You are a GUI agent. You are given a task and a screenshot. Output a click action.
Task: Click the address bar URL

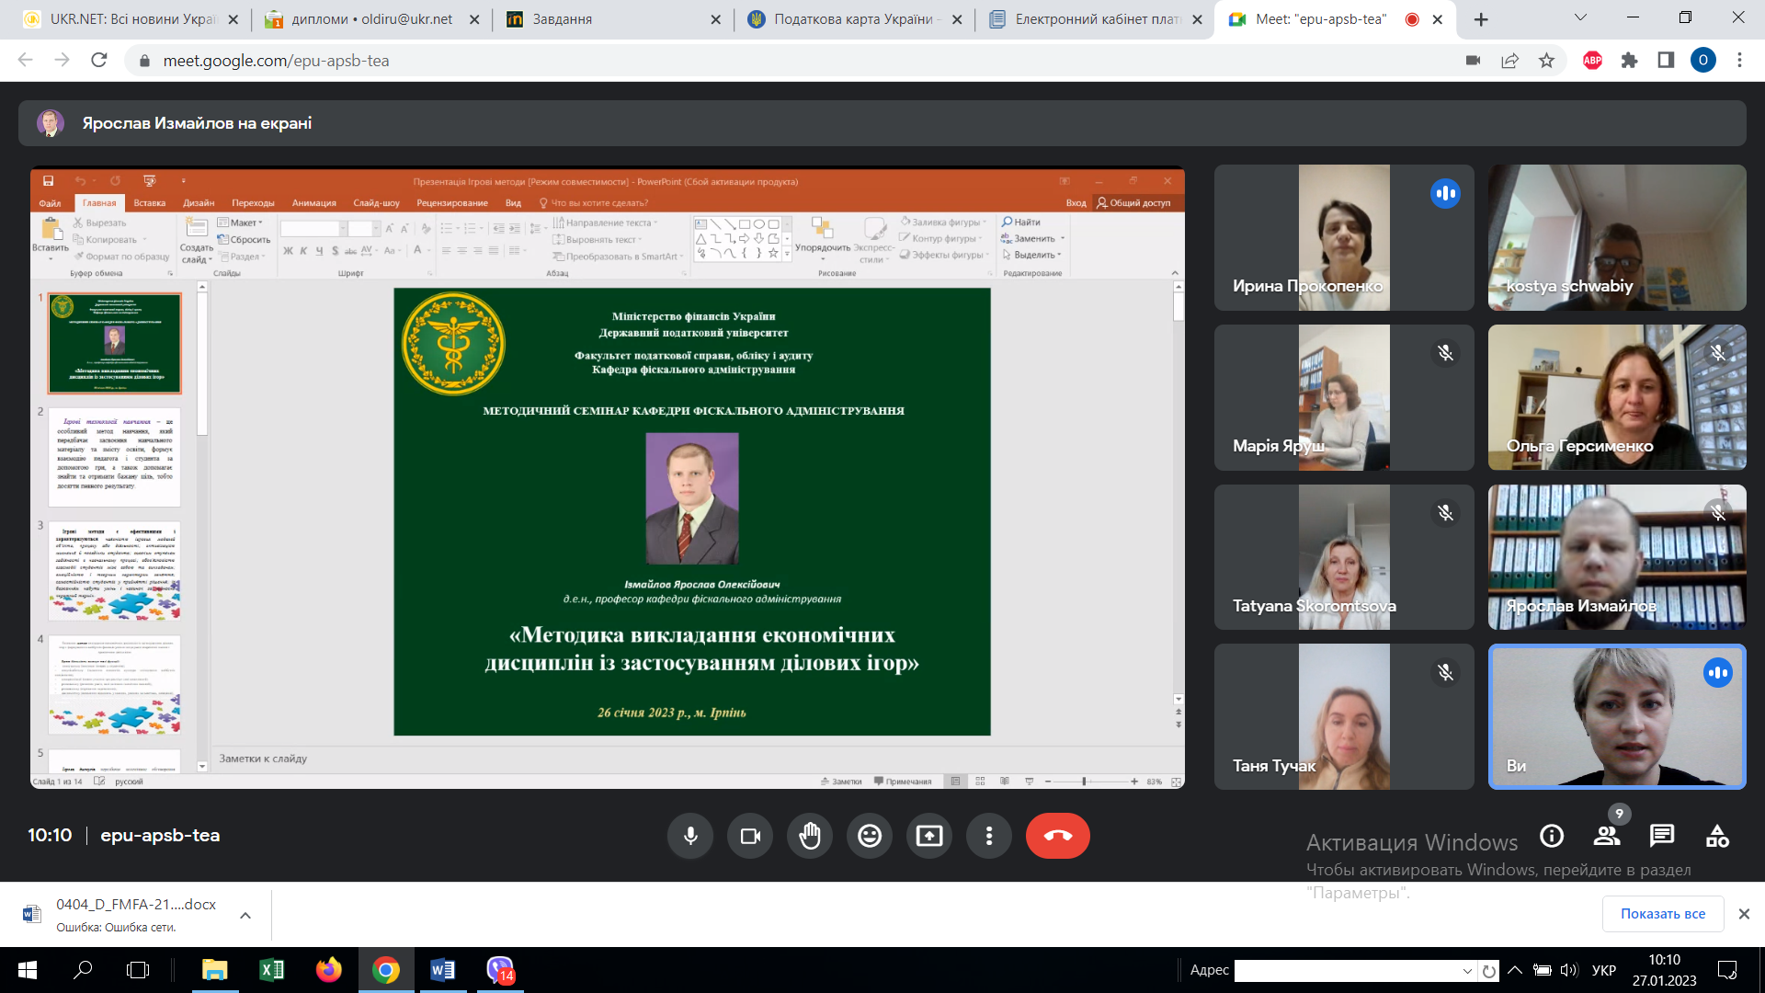click(276, 61)
